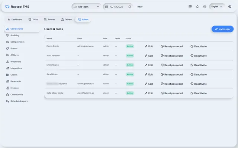Edit the Café Söder portal user
Viewport: 238px width, 148px height.
click(149, 93)
